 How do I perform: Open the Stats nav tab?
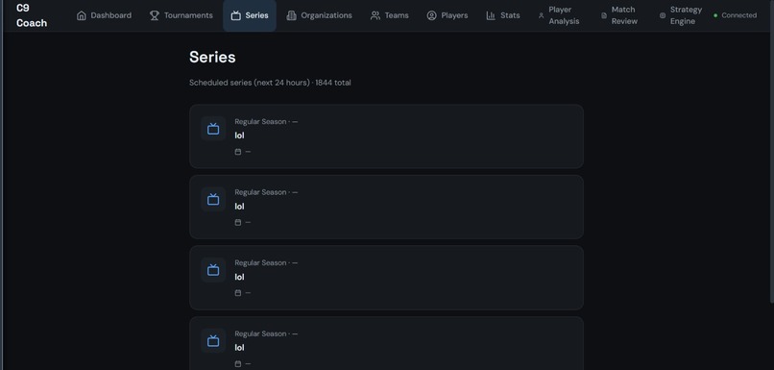click(x=502, y=15)
